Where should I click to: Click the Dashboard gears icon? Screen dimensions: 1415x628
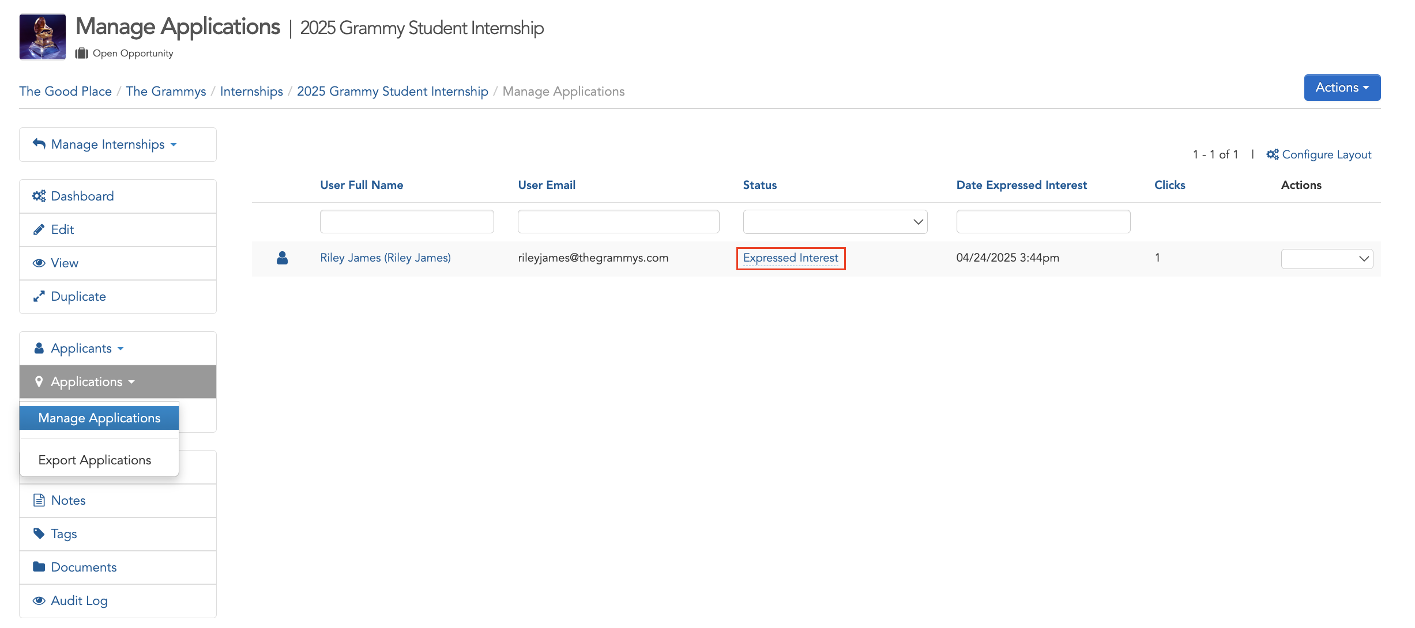39,196
